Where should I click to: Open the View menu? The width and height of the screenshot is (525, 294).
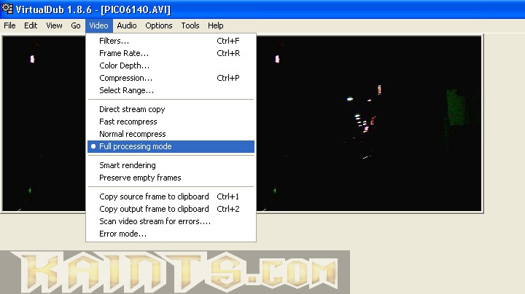point(54,25)
